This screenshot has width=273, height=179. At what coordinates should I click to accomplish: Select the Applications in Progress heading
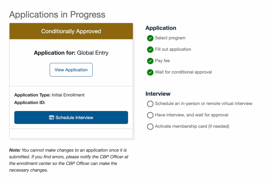click(57, 15)
